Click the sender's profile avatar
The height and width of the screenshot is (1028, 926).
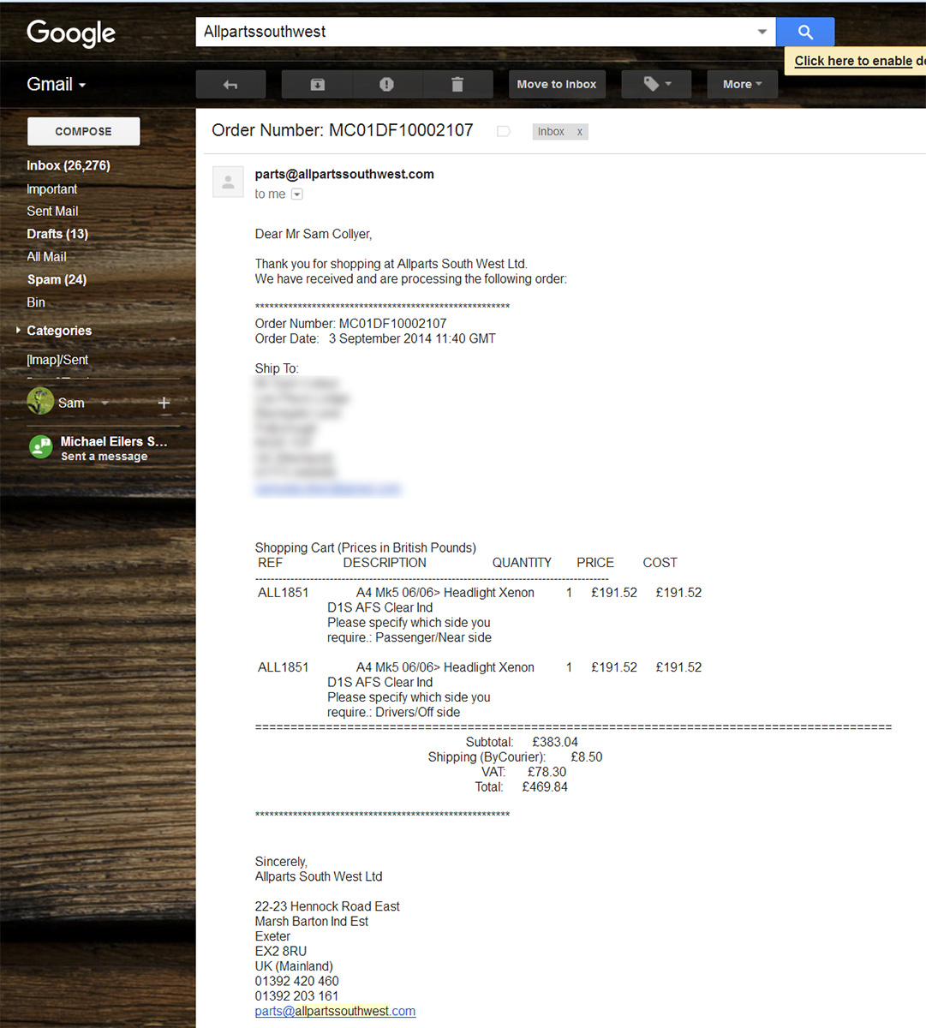point(228,182)
